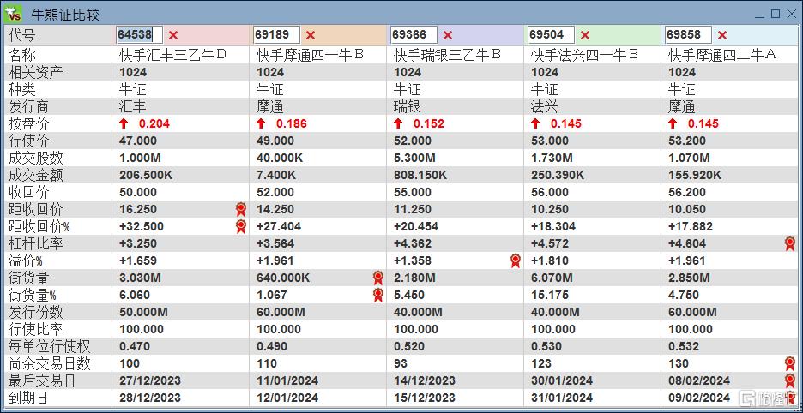Click the award ribbon beside 16.250 距收回价
803x413 pixels.
[241, 209]
